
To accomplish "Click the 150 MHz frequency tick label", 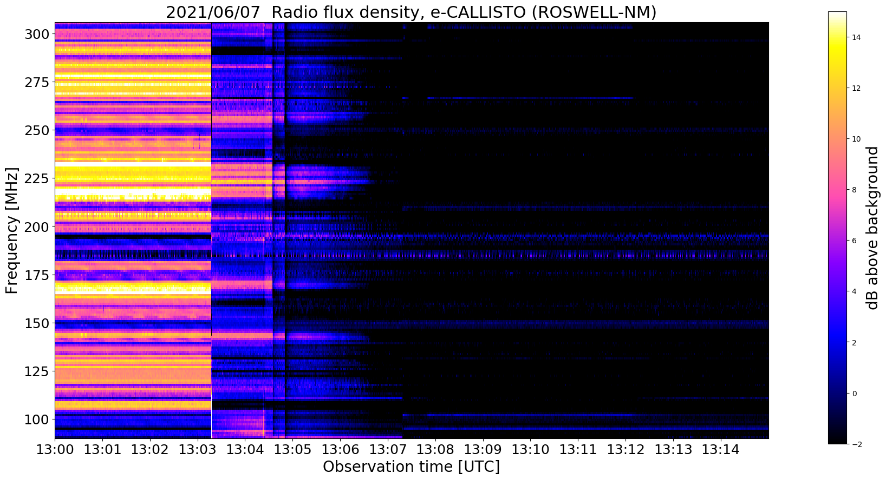I will (36, 323).
